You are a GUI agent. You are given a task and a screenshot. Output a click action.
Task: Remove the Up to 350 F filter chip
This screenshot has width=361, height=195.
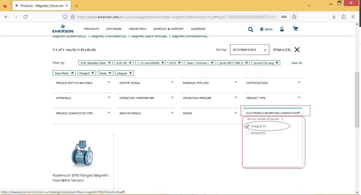pos(246,63)
